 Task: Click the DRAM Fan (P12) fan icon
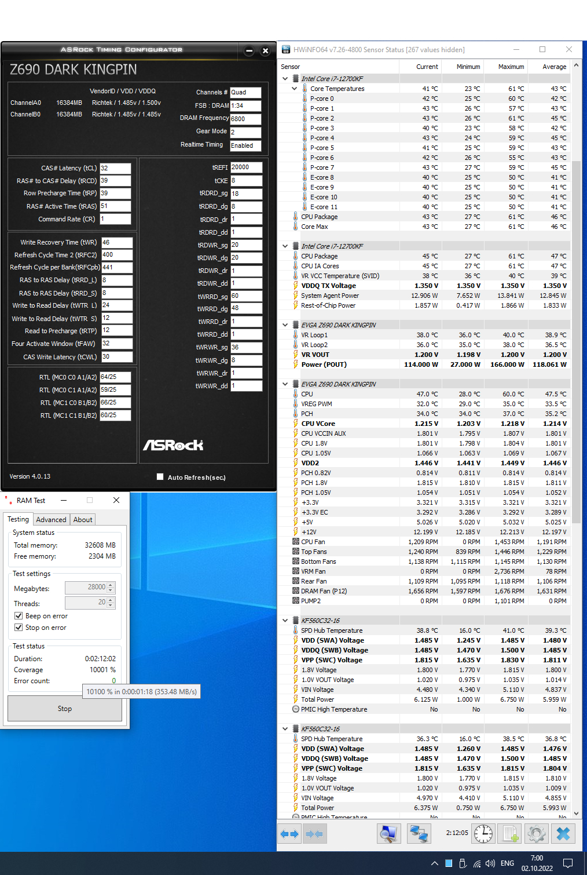(296, 591)
